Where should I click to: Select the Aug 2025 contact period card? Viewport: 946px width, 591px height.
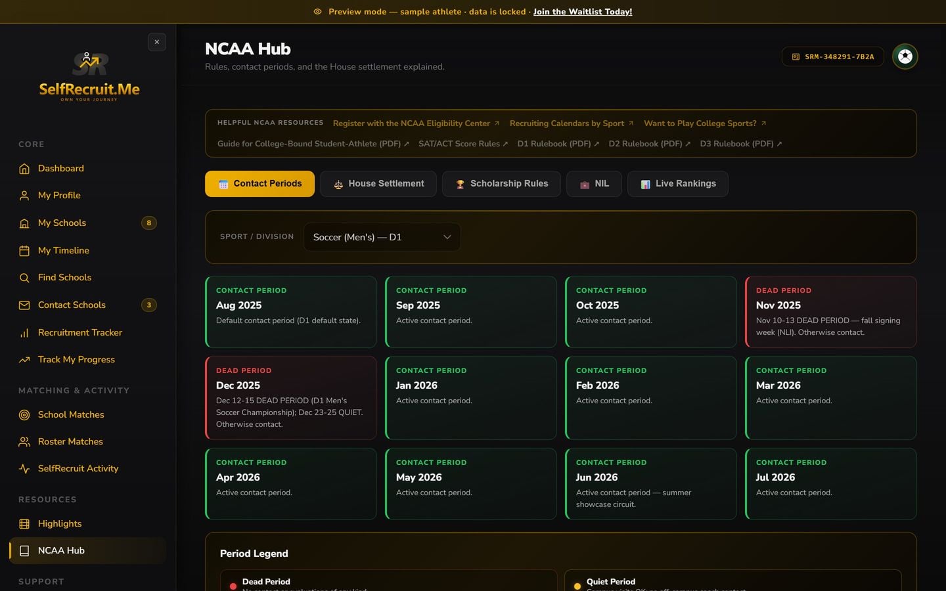[291, 312]
